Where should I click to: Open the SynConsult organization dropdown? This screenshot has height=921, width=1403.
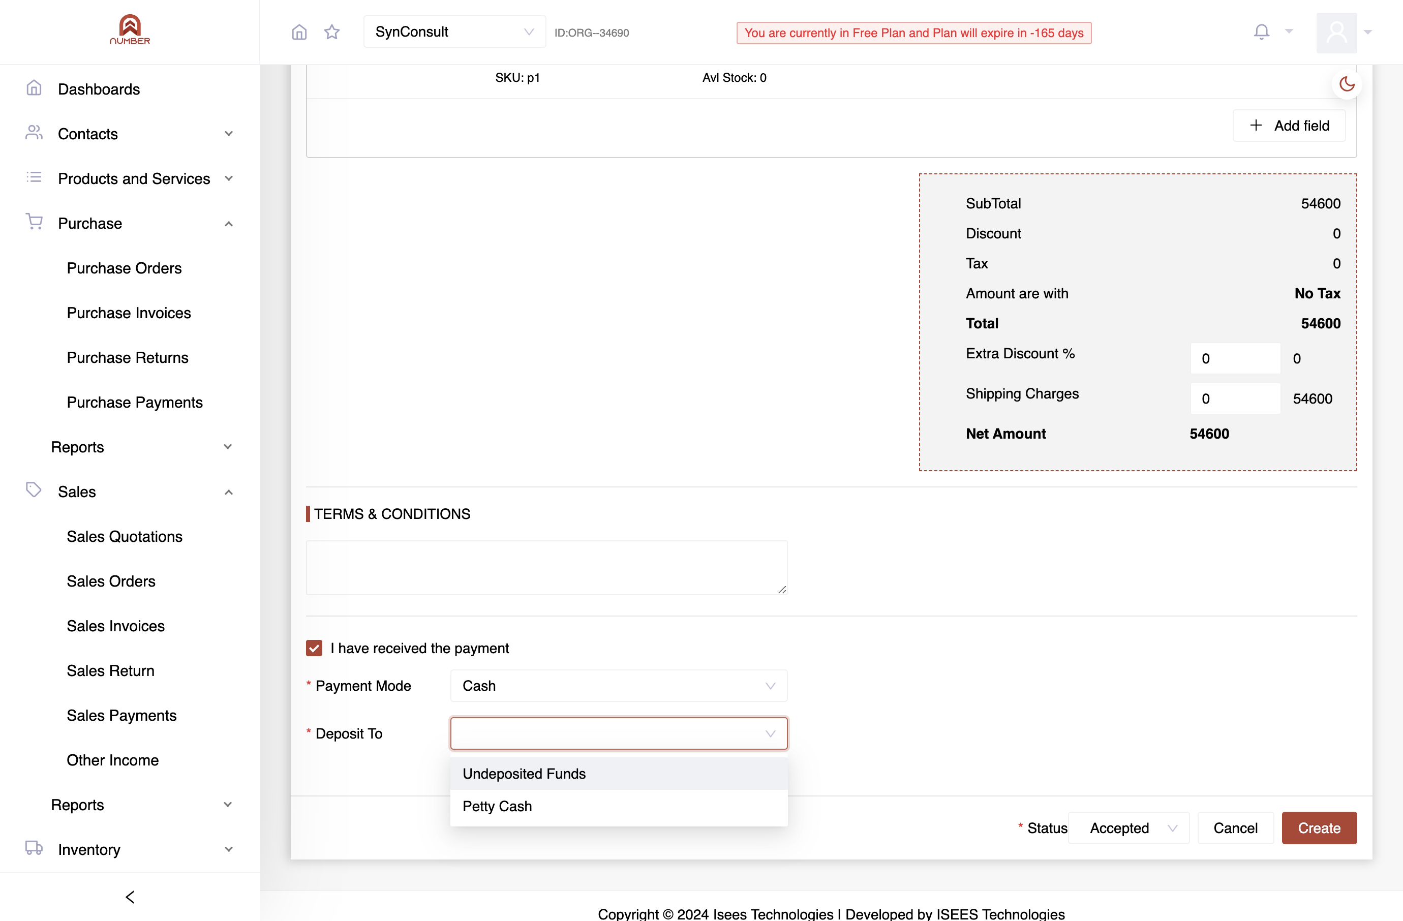pyautogui.click(x=454, y=32)
